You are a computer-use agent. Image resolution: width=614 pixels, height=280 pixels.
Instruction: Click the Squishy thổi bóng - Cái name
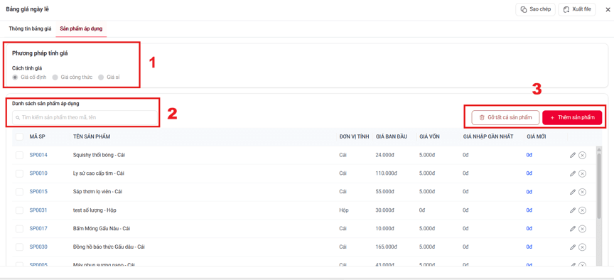[x=99, y=155]
